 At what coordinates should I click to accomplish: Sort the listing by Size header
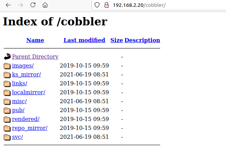pyautogui.click(x=117, y=40)
